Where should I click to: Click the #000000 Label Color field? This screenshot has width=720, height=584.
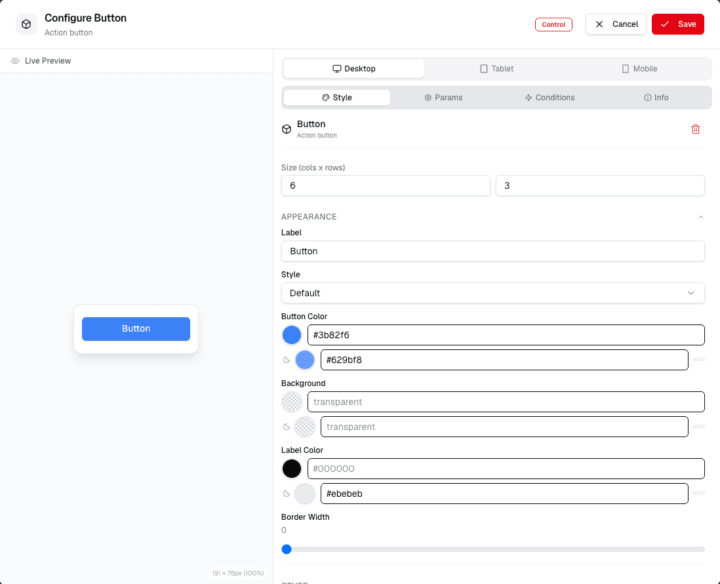506,469
